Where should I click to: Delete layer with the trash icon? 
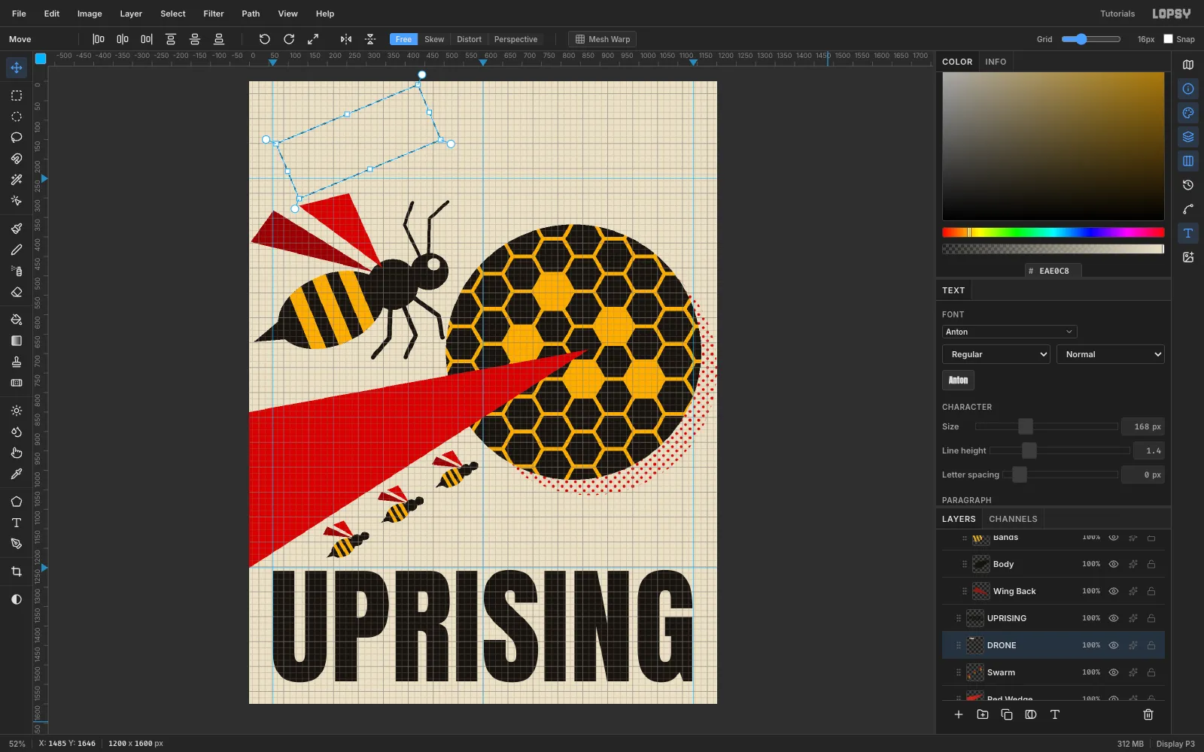(1148, 714)
